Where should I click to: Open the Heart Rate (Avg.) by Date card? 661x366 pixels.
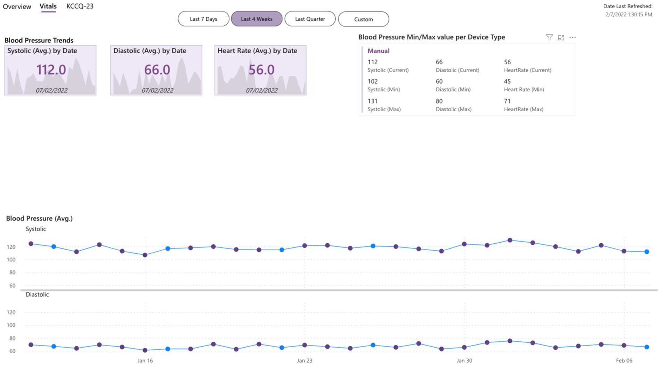click(x=260, y=70)
